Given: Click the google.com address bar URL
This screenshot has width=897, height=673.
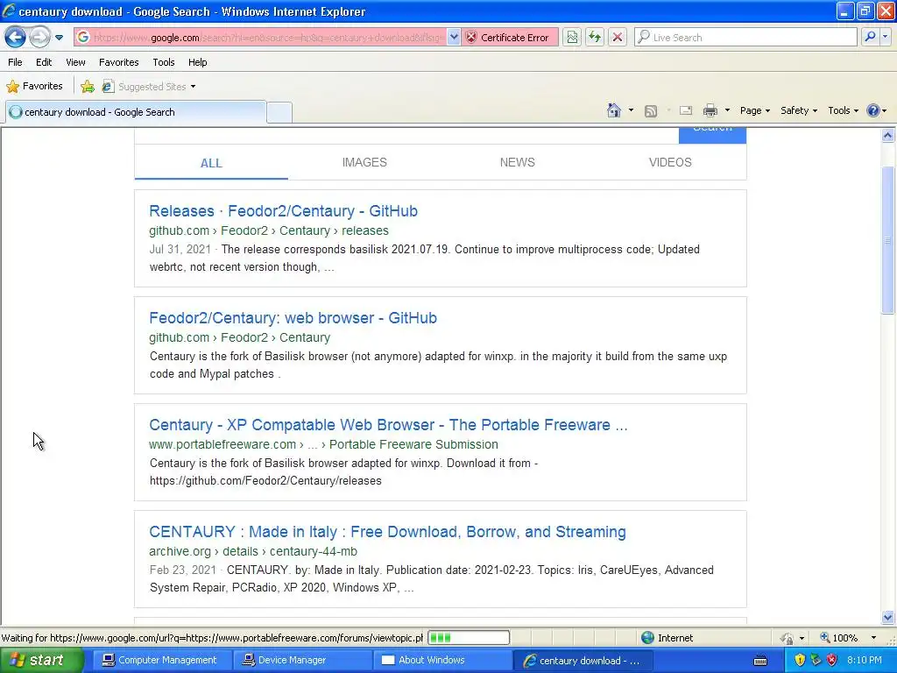Looking at the screenshot, I should pos(269,38).
